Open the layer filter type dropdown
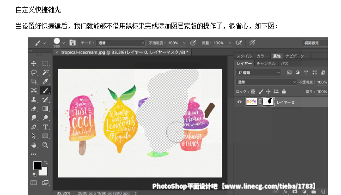Viewport: 341px width, 195px height. (258, 73)
